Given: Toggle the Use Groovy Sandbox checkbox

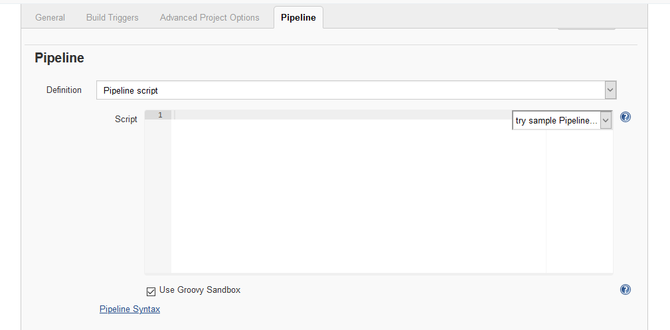Looking at the screenshot, I should coord(151,290).
